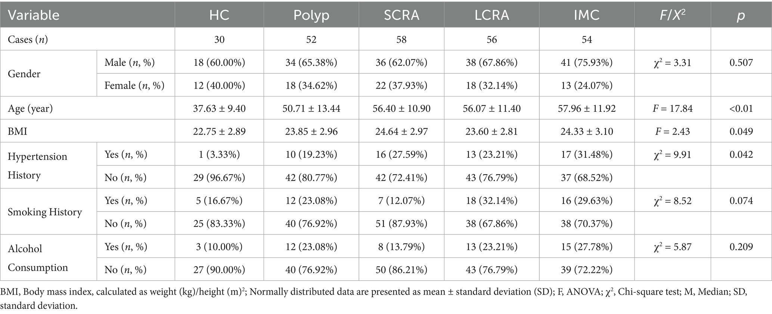Viewport: 772px width, 314px height.
Task: Select the p-value 0.507 cell
Action: pyautogui.click(x=741, y=62)
